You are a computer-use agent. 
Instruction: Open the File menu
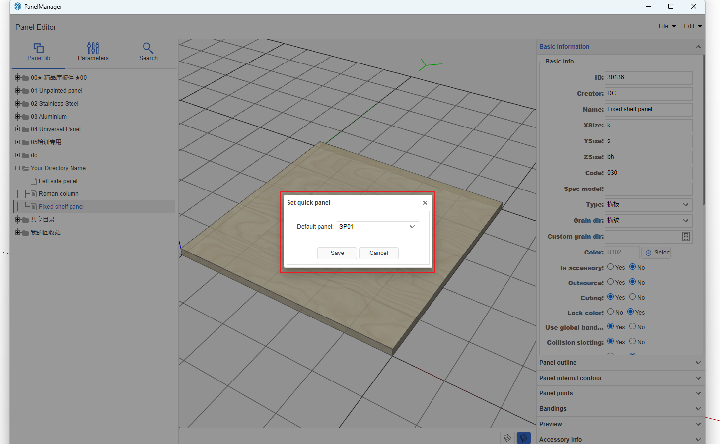tap(667, 26)
